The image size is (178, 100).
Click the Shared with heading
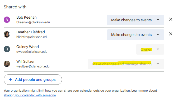[15, 7]
